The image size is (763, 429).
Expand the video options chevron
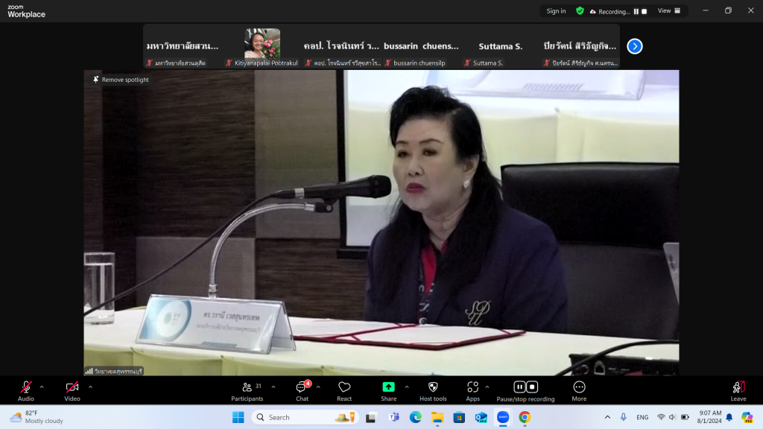tap(90, 387)
